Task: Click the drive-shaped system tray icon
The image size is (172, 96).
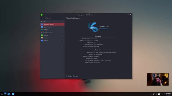Action: click(159, 94)
